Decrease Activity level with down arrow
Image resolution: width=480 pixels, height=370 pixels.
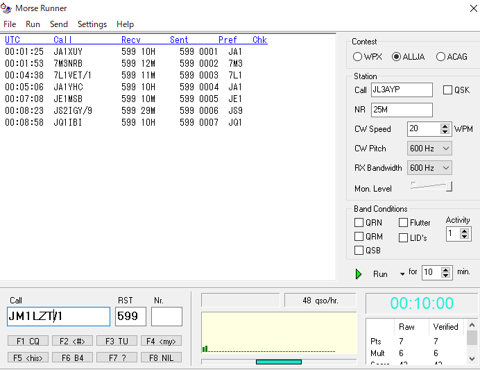coord(464,237)
